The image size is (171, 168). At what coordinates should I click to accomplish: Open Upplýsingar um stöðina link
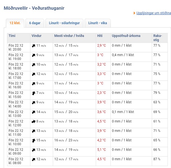click(x=154, y=13)
